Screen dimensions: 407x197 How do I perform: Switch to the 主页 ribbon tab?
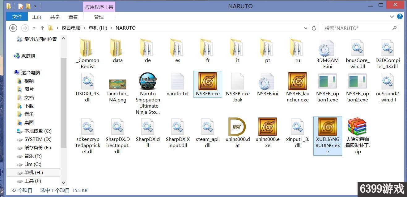tap(37, 17)
